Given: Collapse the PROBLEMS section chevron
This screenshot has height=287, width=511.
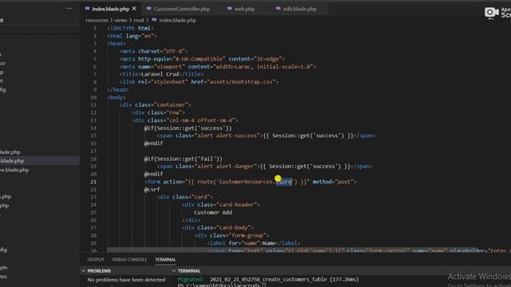Looking at the screenshot, I should coord(83,271).
